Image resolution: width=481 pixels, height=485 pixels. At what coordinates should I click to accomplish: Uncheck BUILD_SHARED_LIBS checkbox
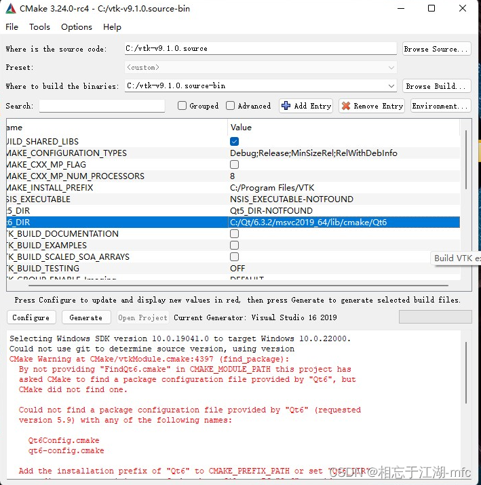(x=235, y=141)
